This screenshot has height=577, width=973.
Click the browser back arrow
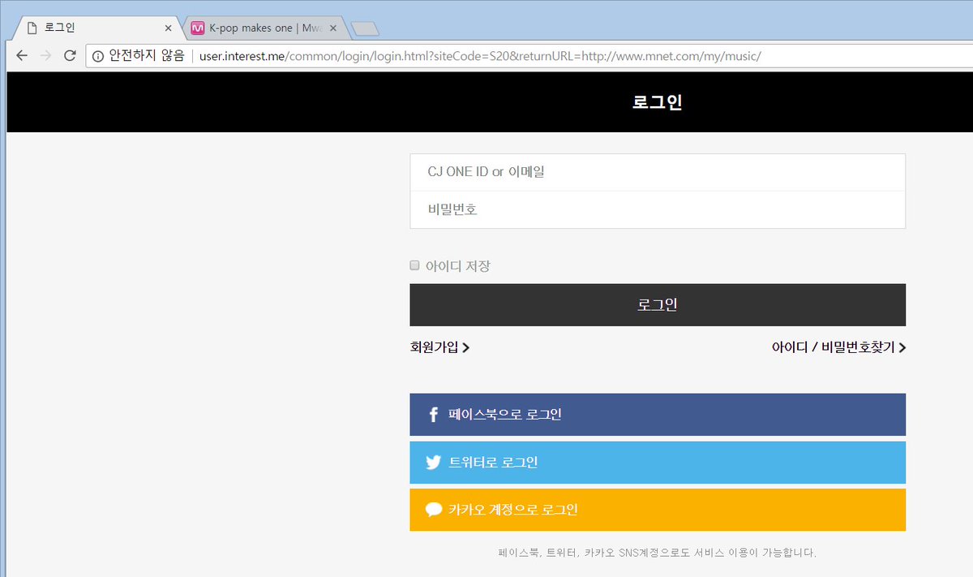22,55
